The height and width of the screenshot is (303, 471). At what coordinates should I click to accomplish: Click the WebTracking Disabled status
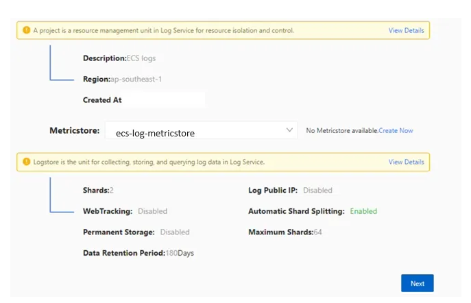(152, 211)
